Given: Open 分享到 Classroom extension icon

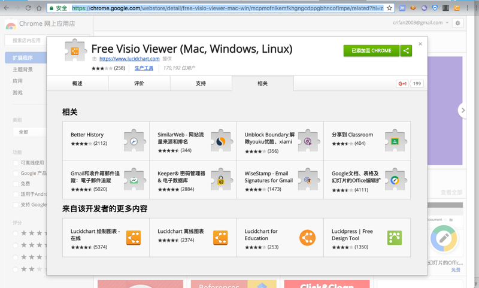Looking at the screenshot, I should click(395, 141).
